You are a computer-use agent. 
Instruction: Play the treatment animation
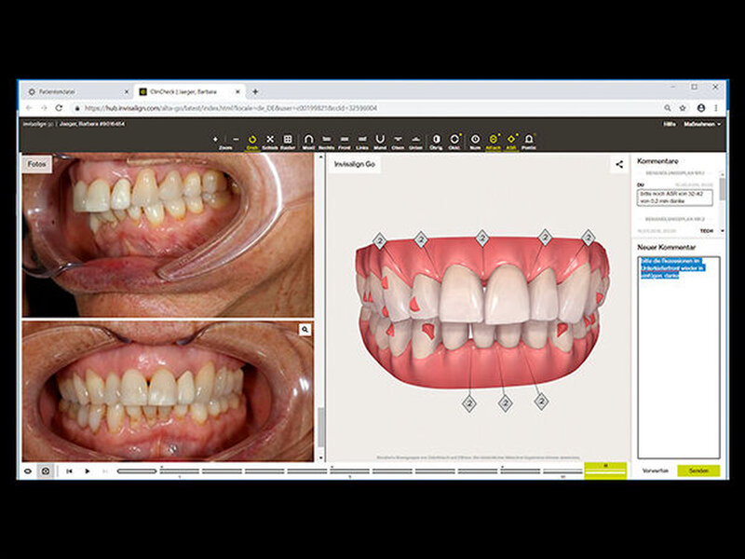[x=87, y=471]
